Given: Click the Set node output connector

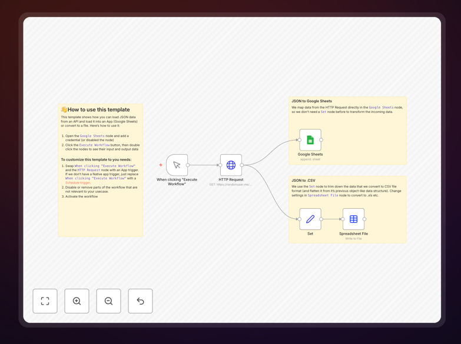Looking at the screenshot, I should coord(321,219).
